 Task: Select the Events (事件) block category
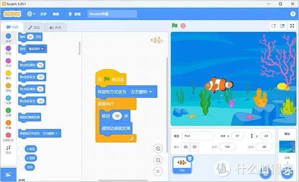pyautogui.click(x=8, y=75)
